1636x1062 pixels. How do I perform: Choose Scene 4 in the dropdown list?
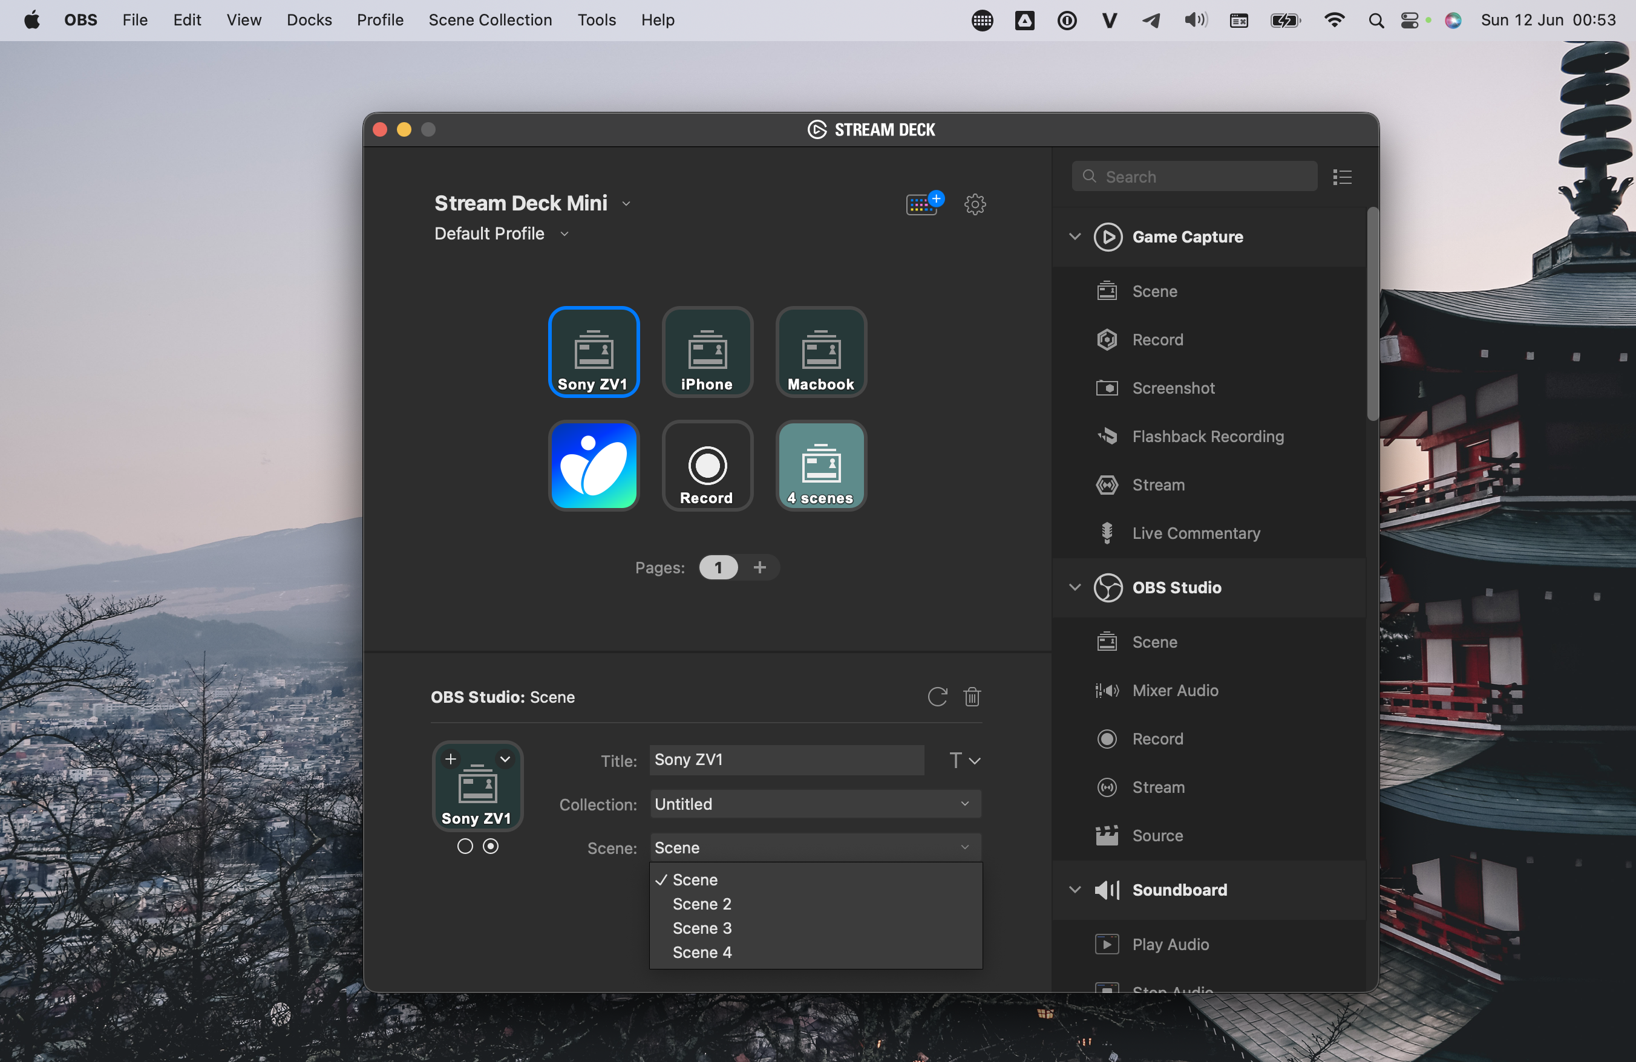[815, 953]
